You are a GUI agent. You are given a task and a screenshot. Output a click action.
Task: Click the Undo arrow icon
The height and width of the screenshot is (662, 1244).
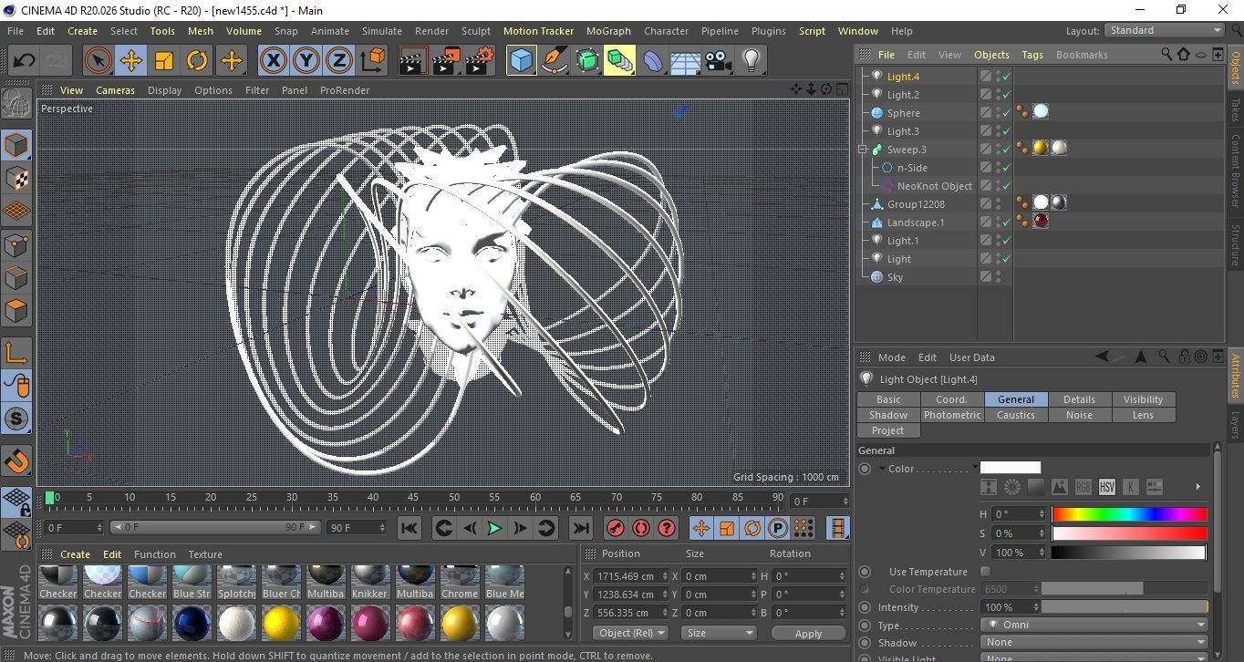25,61
